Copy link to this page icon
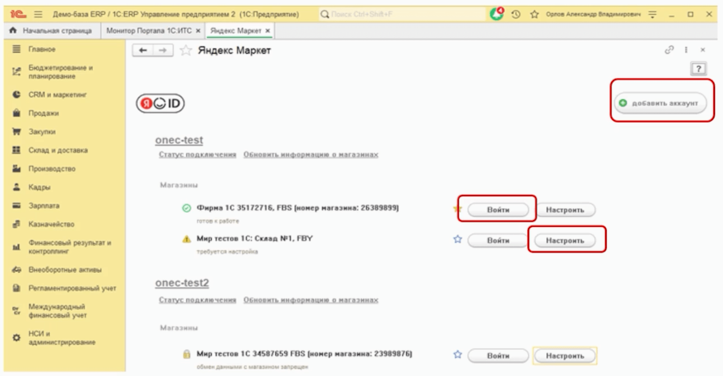This screenshot has width=723, height=376. click(x=669, y=50)
